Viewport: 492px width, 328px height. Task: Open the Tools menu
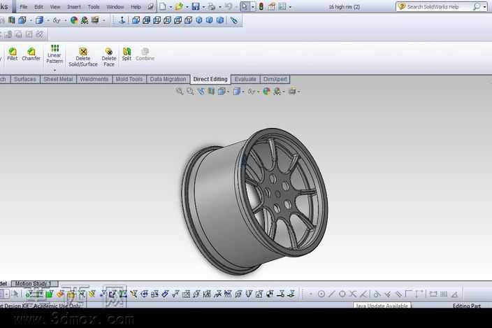pyautogui.click(x=94, y=6)
